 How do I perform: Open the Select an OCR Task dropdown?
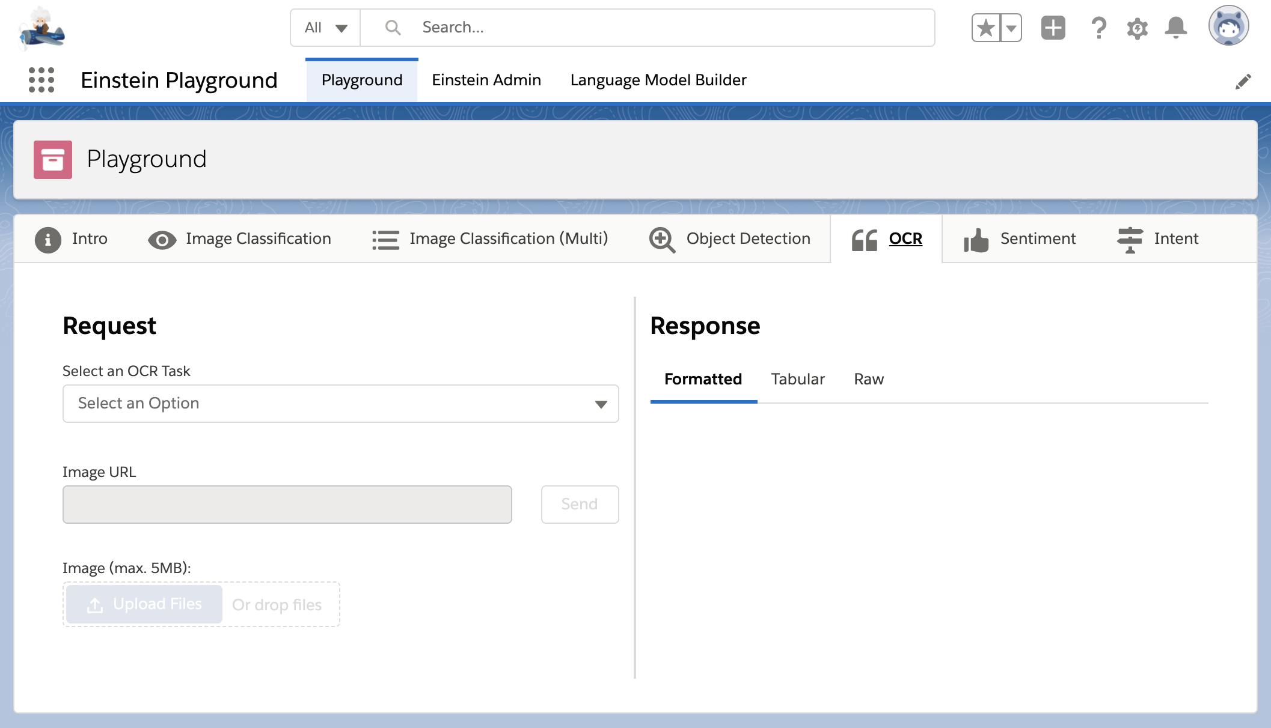pyautogui.click(x=340, y=404)
